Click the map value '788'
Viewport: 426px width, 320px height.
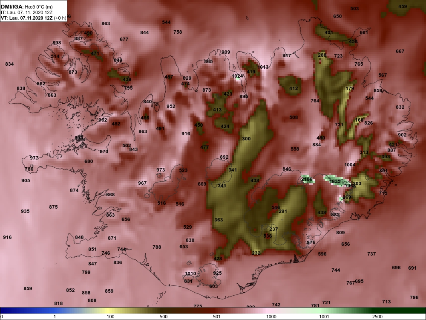coord(157,247)
